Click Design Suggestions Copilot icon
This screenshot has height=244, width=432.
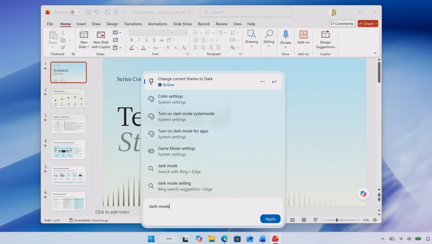click(325, 35)
